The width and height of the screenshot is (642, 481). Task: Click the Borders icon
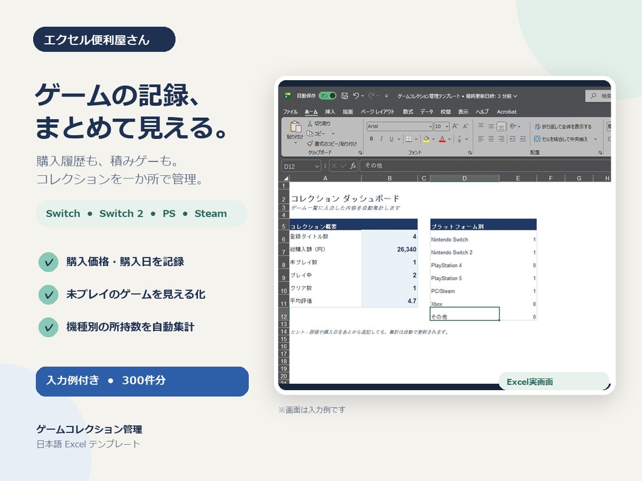point(408,139)
